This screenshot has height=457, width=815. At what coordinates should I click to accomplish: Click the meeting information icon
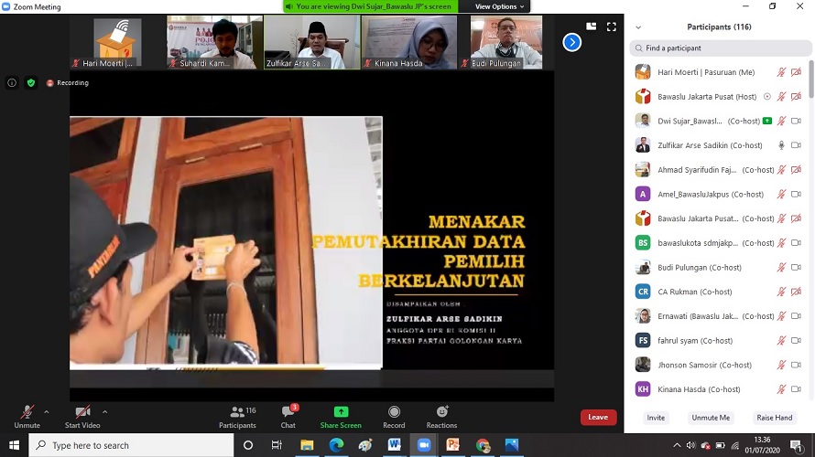[12, 82]
